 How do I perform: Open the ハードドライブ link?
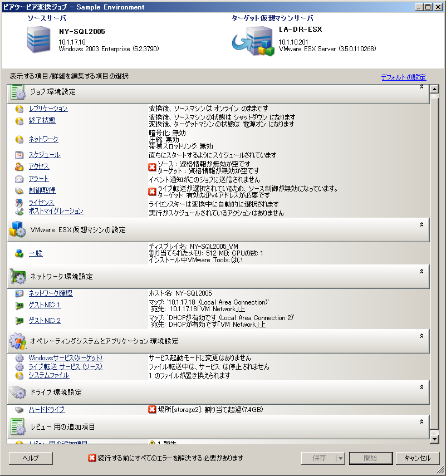click(47, 410)
